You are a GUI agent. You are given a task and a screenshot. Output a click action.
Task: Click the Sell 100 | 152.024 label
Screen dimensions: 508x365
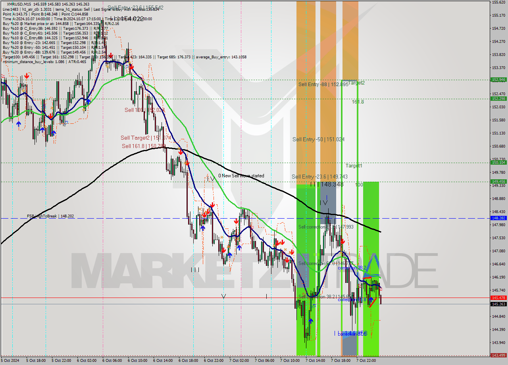(144, 110)
